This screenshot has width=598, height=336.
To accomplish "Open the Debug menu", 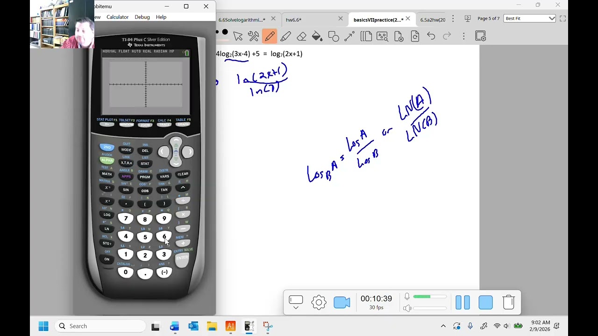I will [142, 17].
